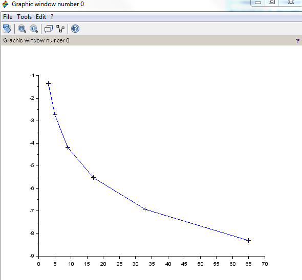Click x-axis label 60
The height and width of the screenshot is (280, 302).
point(233,264)
